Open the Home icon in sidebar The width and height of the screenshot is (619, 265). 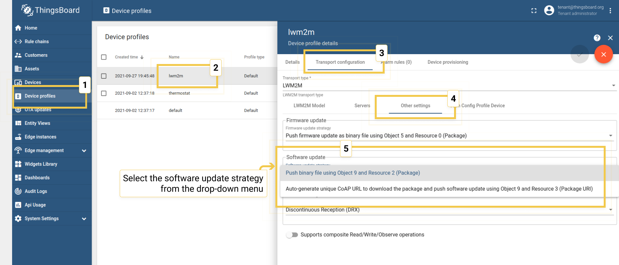point(18,28)
